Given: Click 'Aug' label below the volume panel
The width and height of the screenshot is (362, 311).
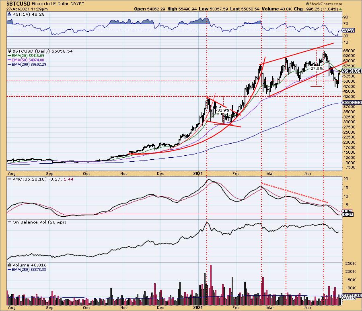Looking at the screenshot, I should [12, 307].
